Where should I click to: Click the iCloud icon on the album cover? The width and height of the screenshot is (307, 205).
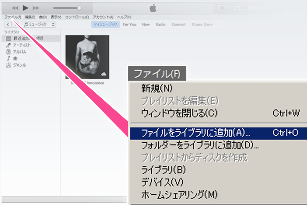point(104,74)
